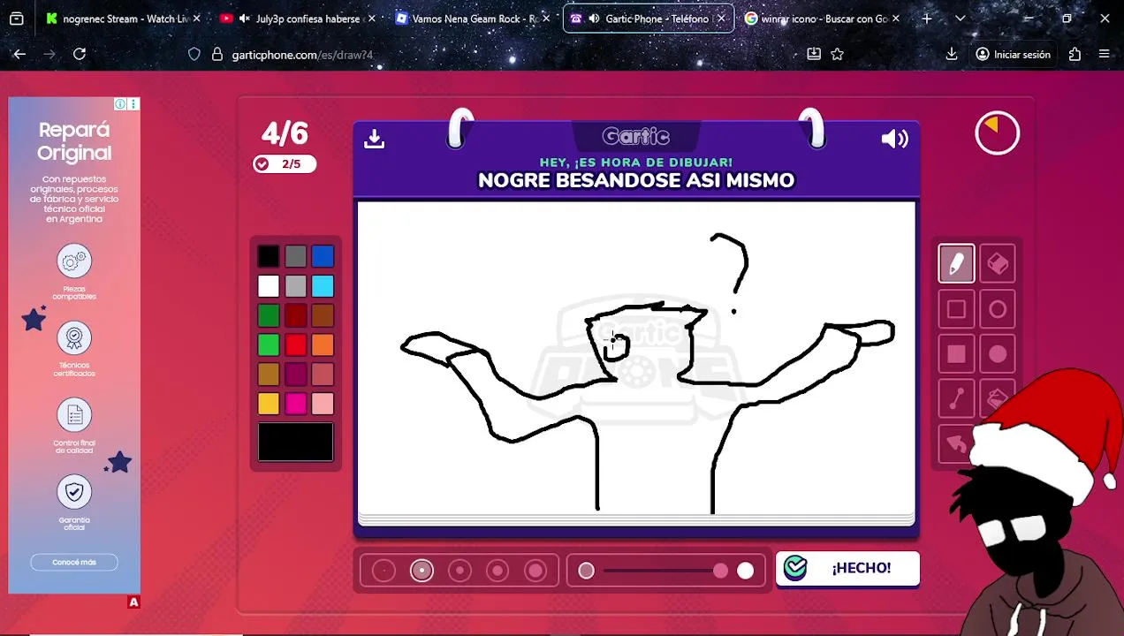Pick the black color swatch
This screenshot has height=636, width=1124.
pos(269,256)
